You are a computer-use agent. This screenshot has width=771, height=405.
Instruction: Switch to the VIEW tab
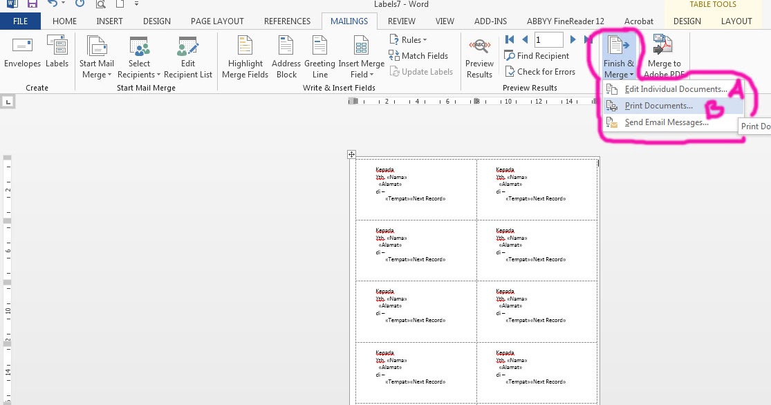[445, 21]
